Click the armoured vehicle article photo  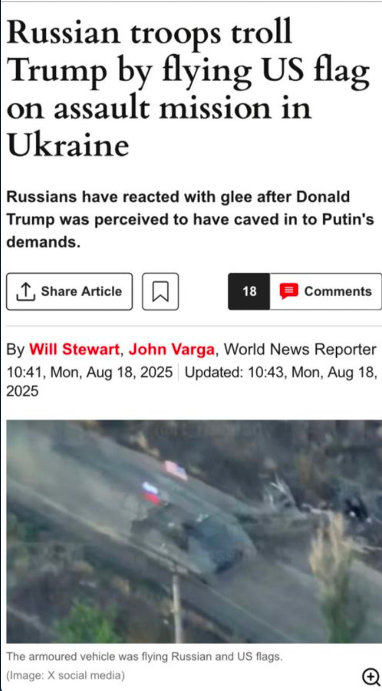coord(194,531)
